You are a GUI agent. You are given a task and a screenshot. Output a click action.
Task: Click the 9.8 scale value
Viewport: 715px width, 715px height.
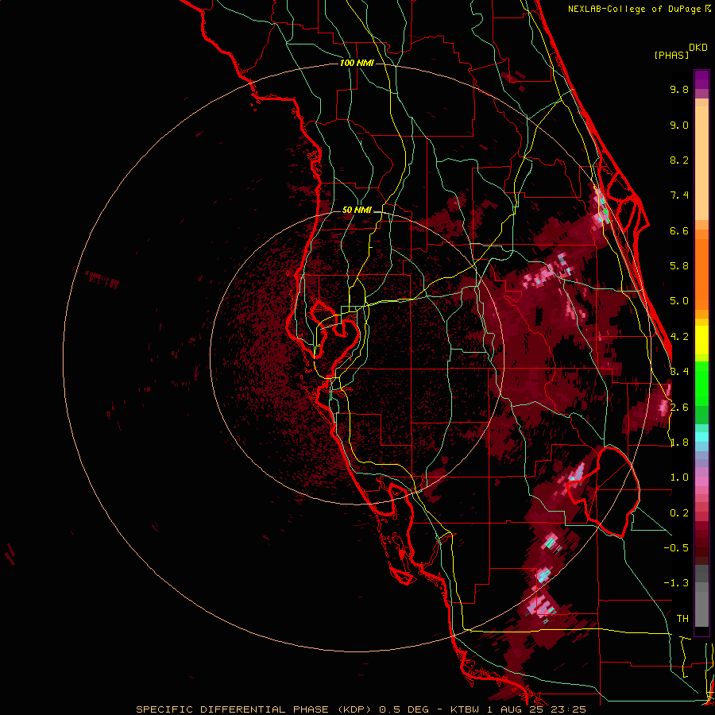(679, 89)
